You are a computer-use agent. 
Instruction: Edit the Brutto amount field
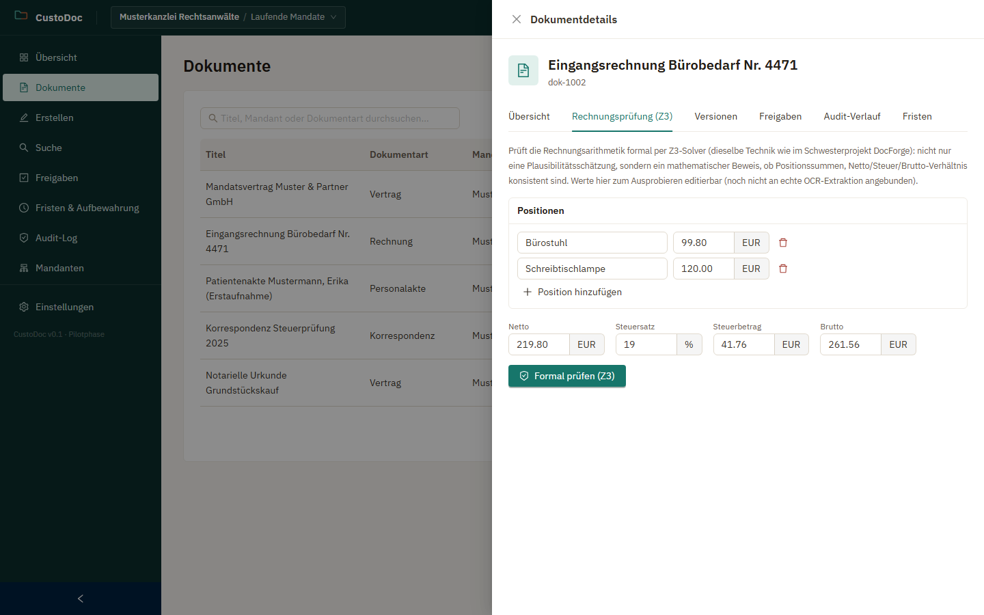(x=851, y=344)
